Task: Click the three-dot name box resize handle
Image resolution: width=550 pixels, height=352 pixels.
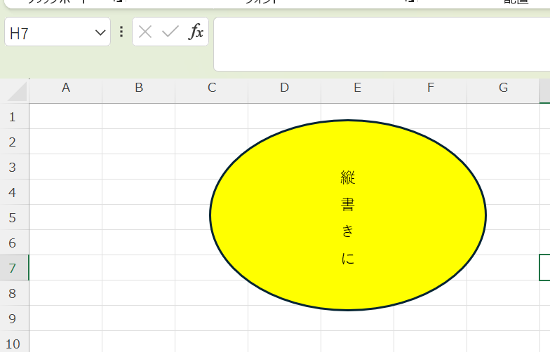Action: point(121,32)
